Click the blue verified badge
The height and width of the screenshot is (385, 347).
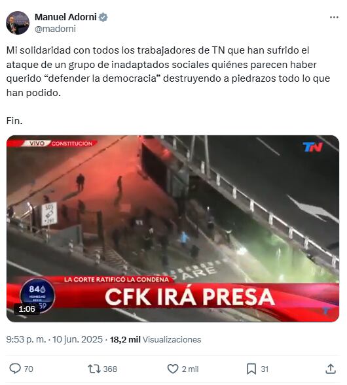[103, 18]
